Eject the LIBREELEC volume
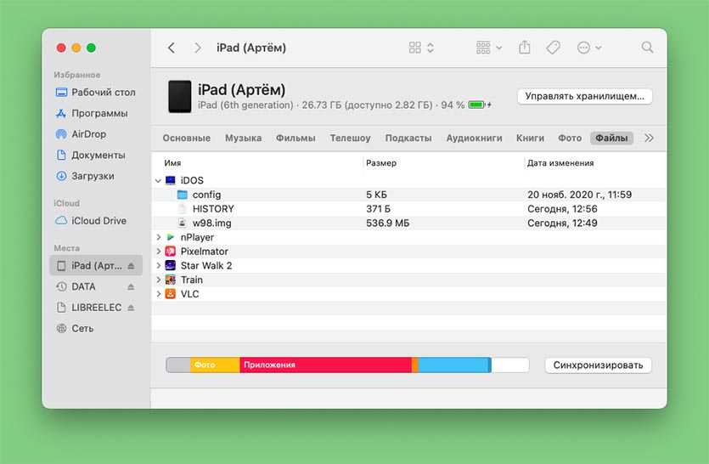 click(x=131, y=308)
